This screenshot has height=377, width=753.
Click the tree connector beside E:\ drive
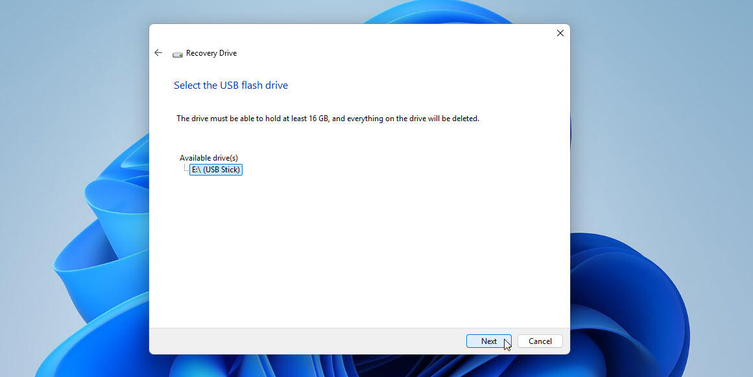[185, 169]
